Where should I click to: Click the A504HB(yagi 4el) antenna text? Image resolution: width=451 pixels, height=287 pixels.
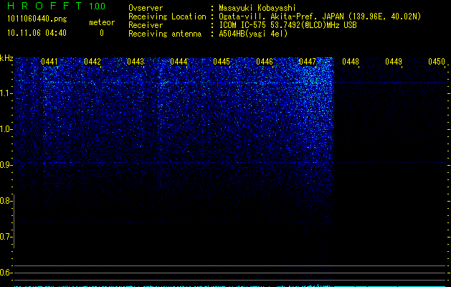point(253,34)
